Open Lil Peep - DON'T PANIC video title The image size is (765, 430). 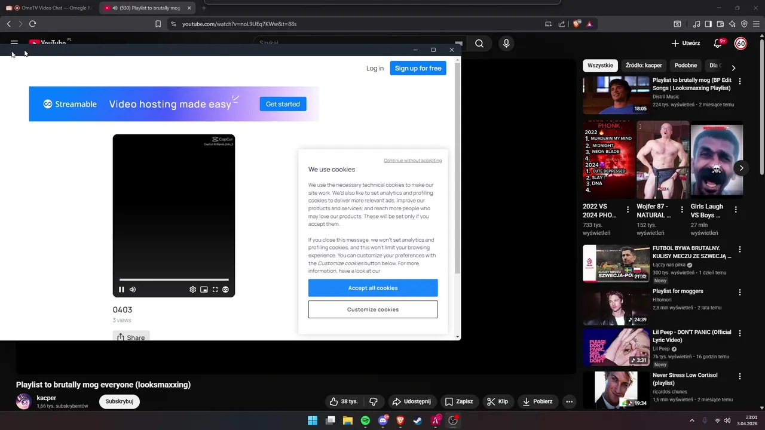tap(691, 336)
